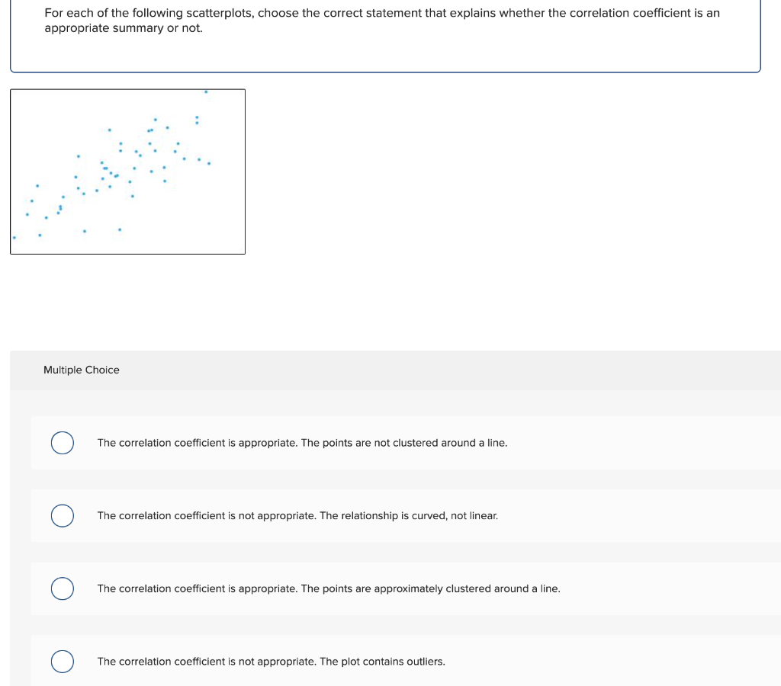Select the first answer's radio button
781x686 pixels.
click(x=62, y=443)
